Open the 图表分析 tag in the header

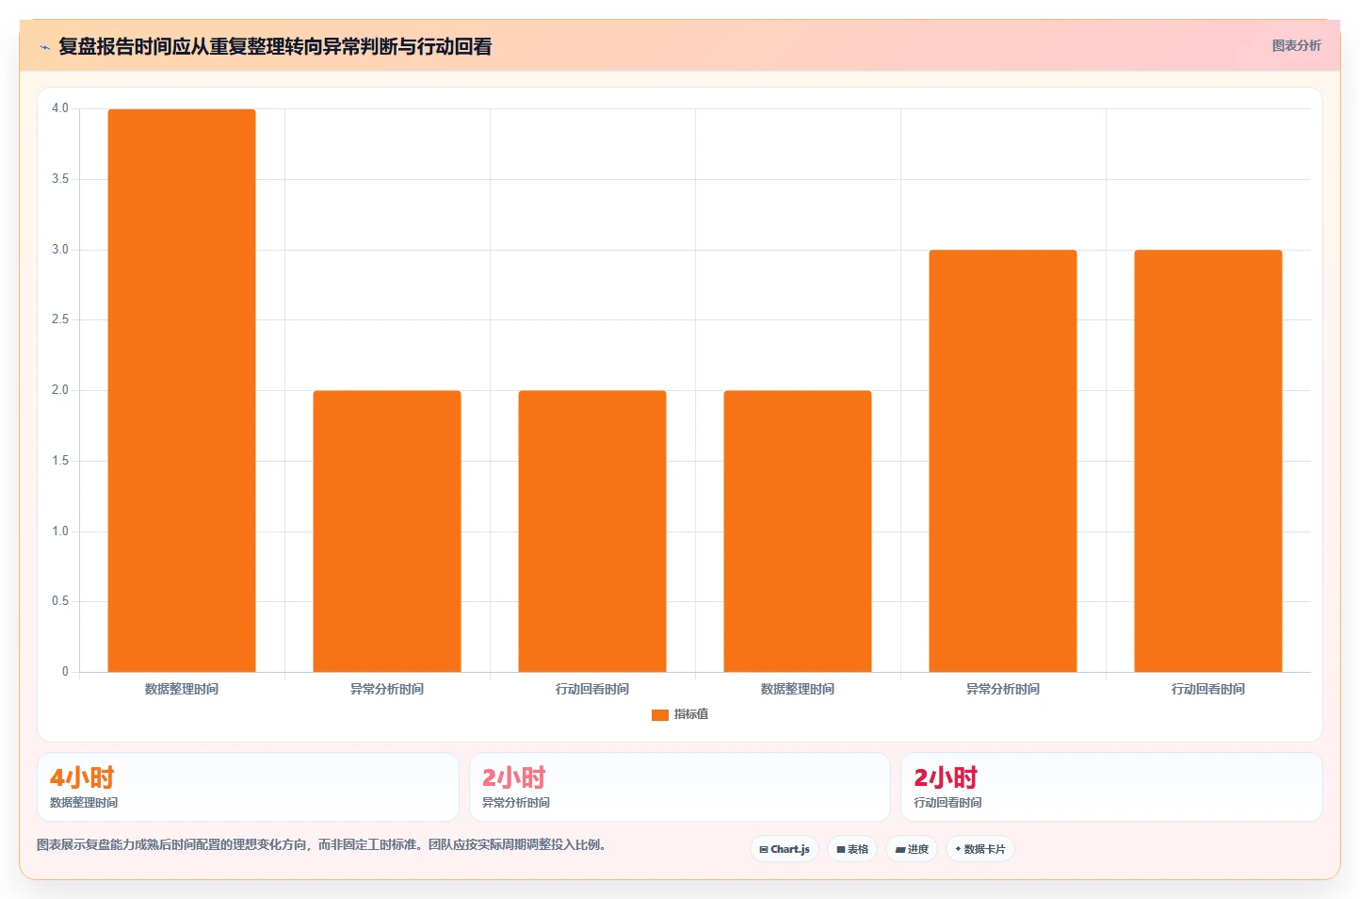(x=1296, y=45)
